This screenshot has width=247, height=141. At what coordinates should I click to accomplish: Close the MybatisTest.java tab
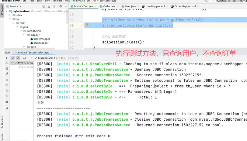[96, 6]
